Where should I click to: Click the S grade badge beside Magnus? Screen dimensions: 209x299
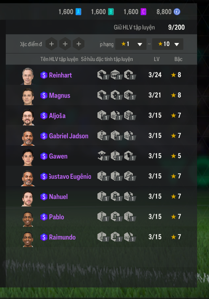(44, 95)
